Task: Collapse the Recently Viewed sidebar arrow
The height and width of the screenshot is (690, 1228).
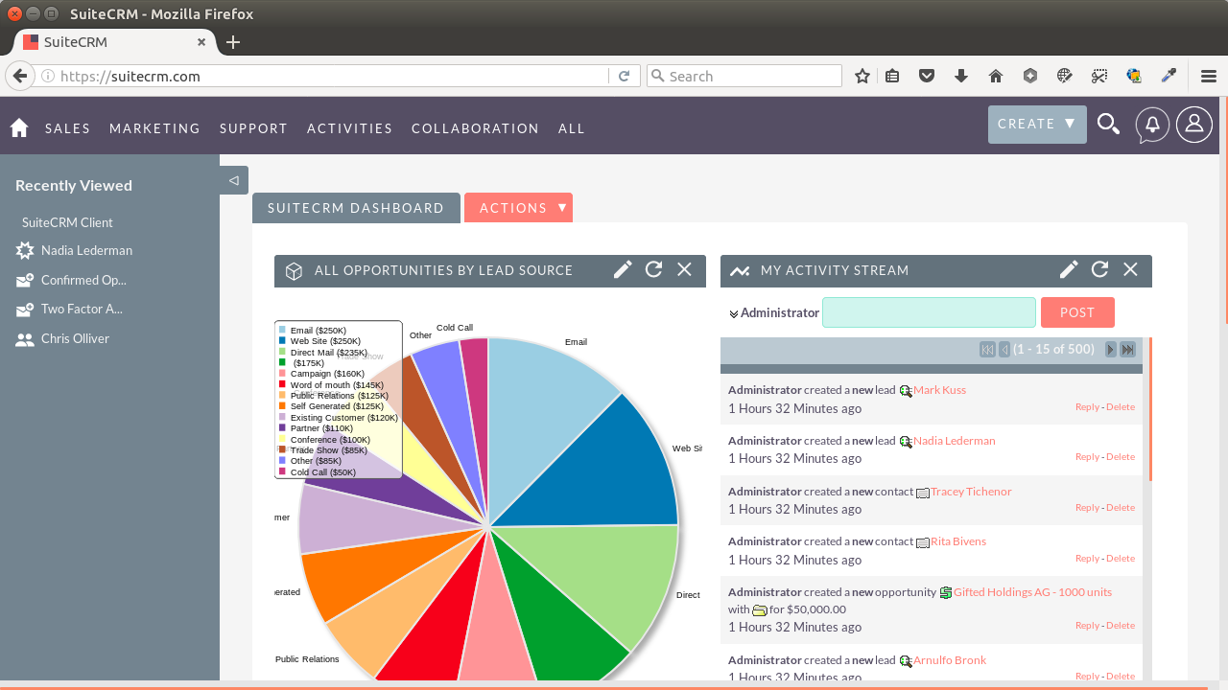Action: (x=233, y=179)
